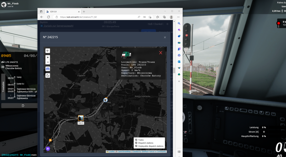Viewport: 286px width, 157px height.
Task: Select the Łazy Łc dispatch station marker
Action: click(81, 118)
